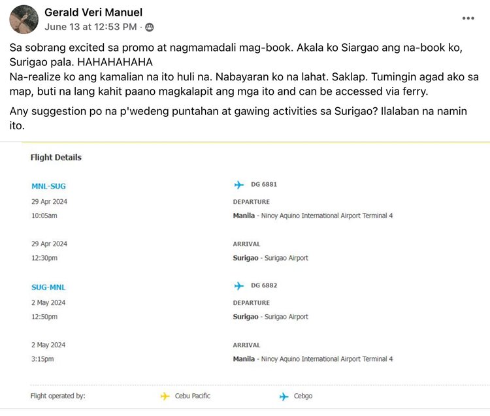
Task: Select the SUG-MNL route heading
Action: point(48,287)
